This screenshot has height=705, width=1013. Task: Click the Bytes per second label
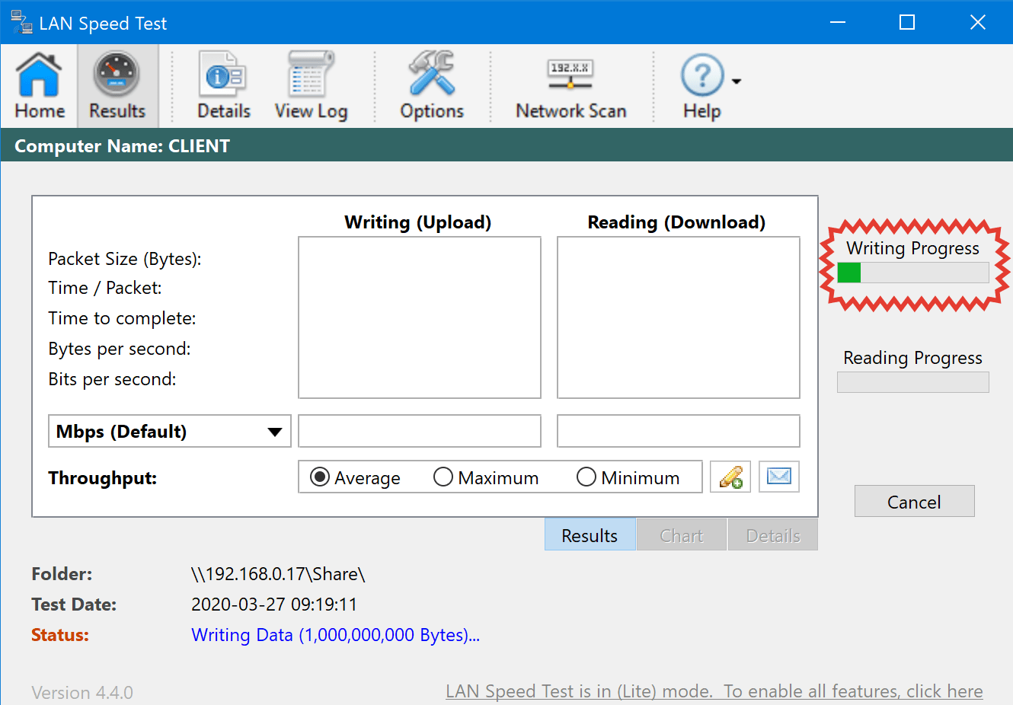[120, 349]
